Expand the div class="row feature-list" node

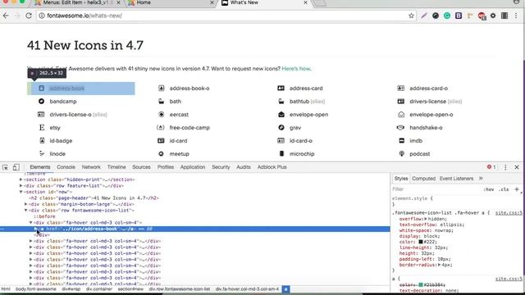(21, 186)
